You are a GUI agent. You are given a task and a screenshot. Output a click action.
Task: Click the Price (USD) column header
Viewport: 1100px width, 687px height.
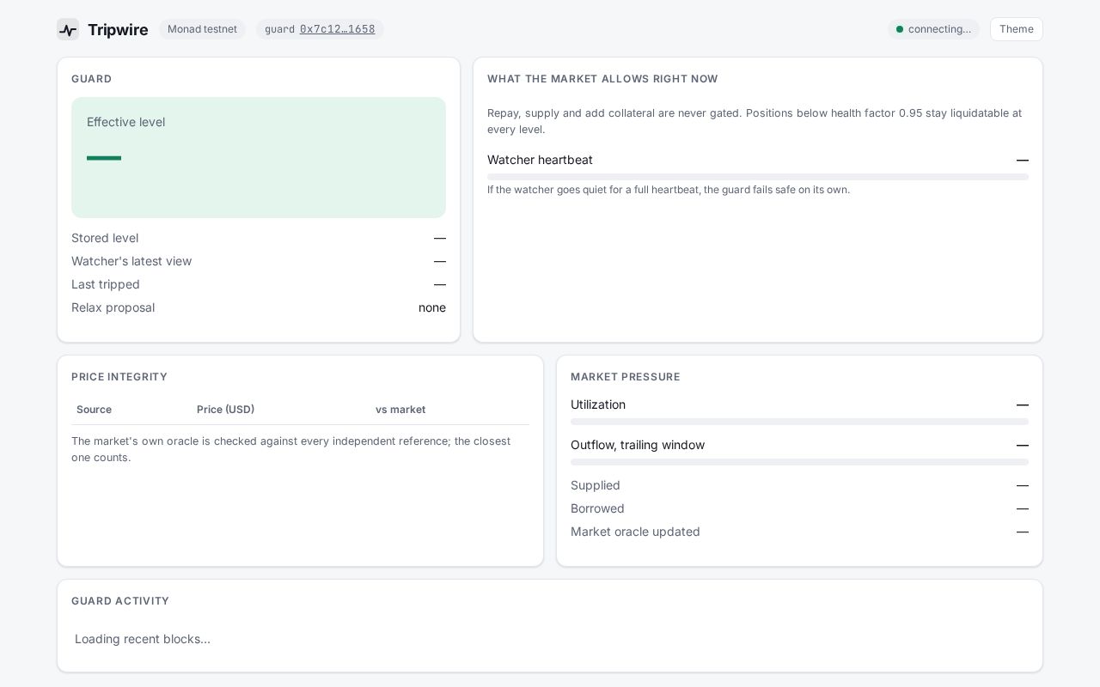[x=225, y=410]
